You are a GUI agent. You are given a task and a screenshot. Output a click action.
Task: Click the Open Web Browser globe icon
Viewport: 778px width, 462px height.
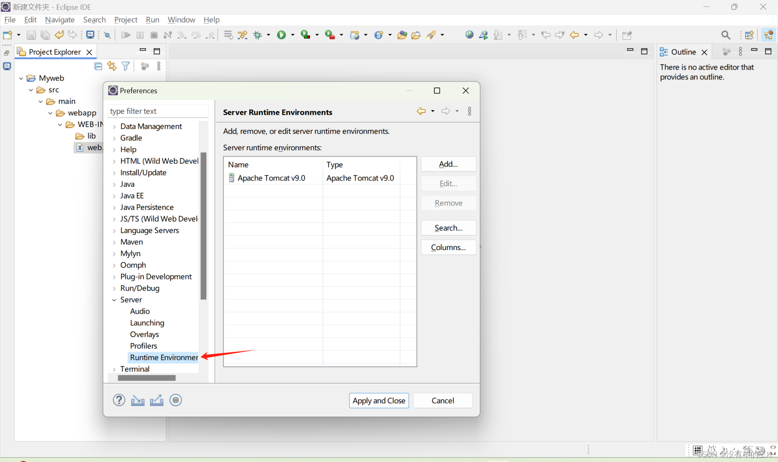click(x=469, y=35)
